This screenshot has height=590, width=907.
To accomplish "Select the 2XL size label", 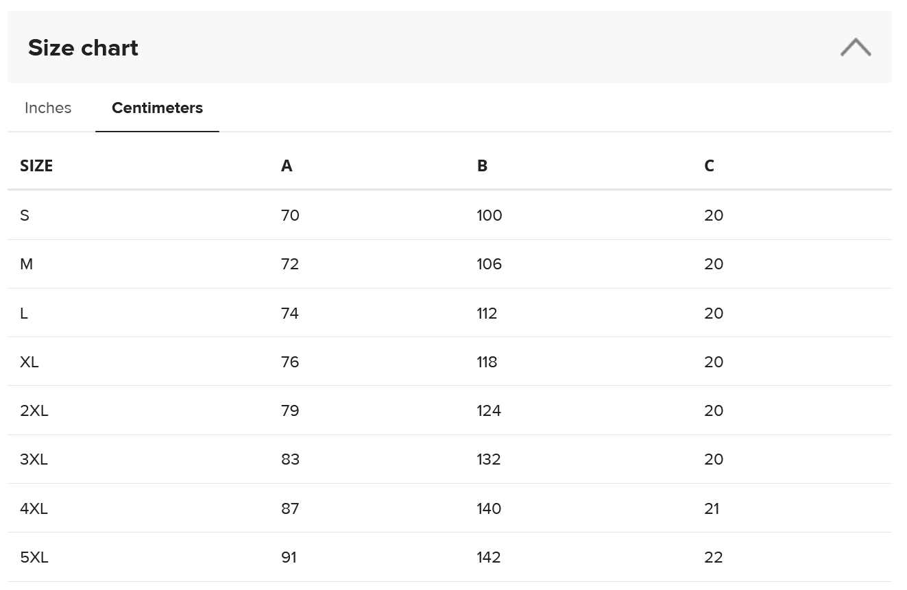I will tap(34, 411).
